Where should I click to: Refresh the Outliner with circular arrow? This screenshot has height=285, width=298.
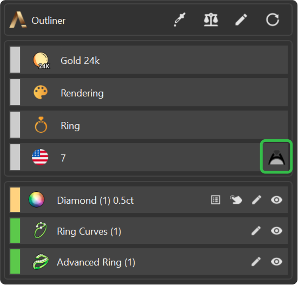(x=273, y=20)
